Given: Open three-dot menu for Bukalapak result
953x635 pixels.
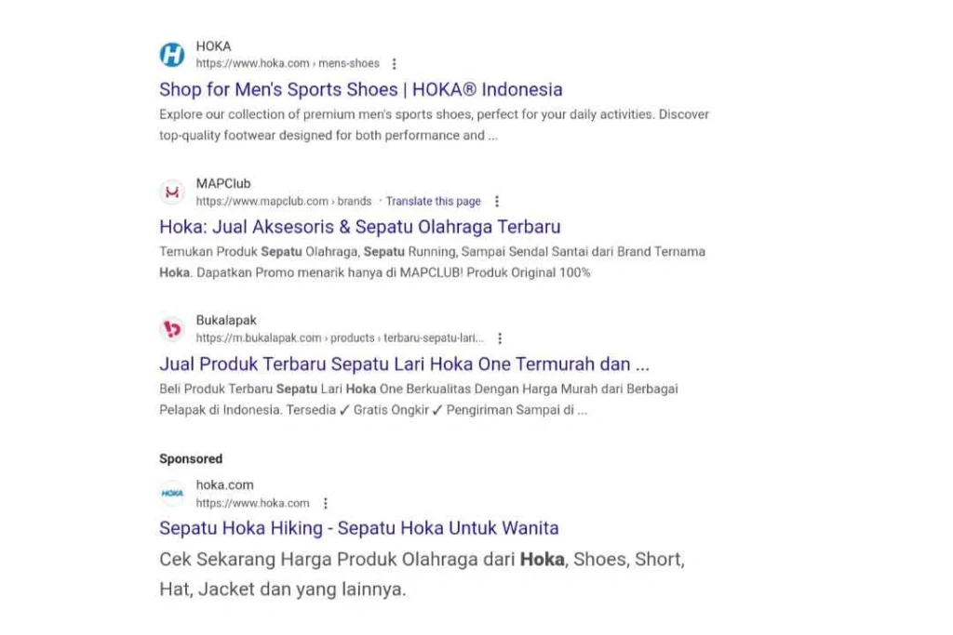Looking at the screenshot, I should [x=500, y=338].
